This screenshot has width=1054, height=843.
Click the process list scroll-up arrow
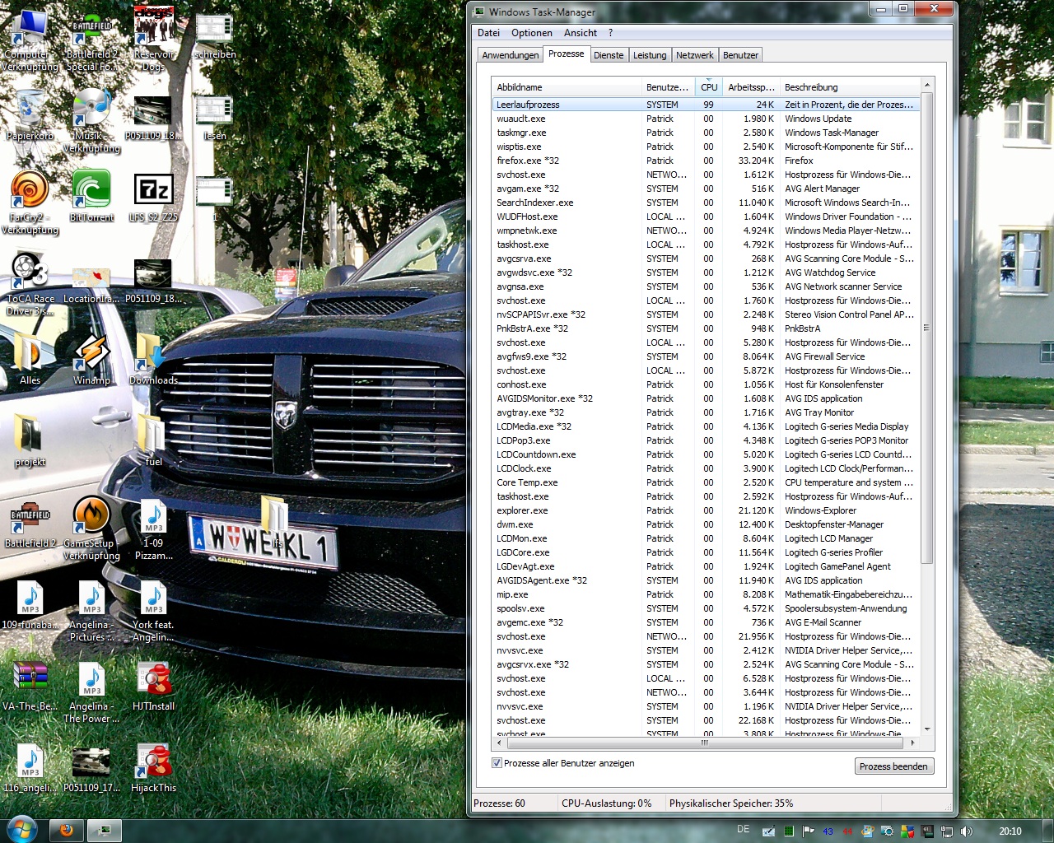click(927, 85)
